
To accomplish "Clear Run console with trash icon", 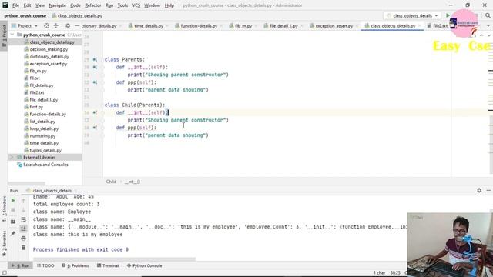I will pos(23,248).
